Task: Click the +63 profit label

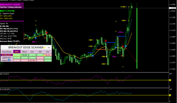Action: (x=103, y=64)
